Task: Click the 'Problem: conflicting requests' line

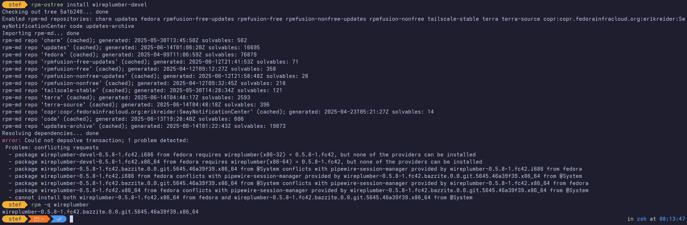Action: [x=52, y=147]
